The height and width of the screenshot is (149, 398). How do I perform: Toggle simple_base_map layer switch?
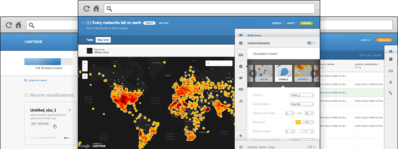coord(309,147)
